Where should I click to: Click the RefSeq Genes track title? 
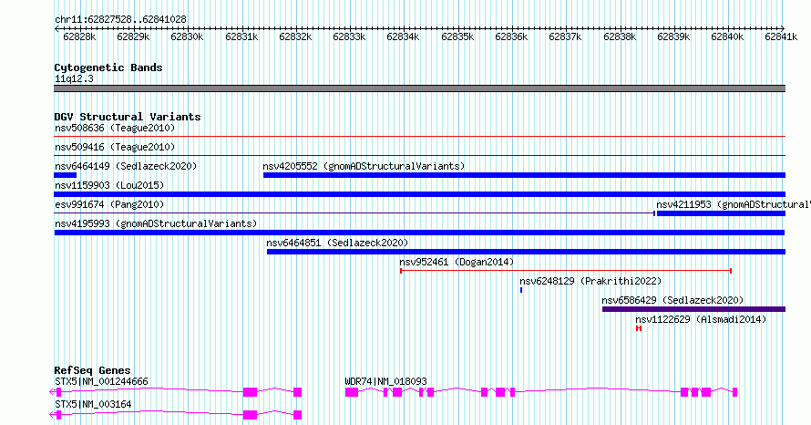92,370
